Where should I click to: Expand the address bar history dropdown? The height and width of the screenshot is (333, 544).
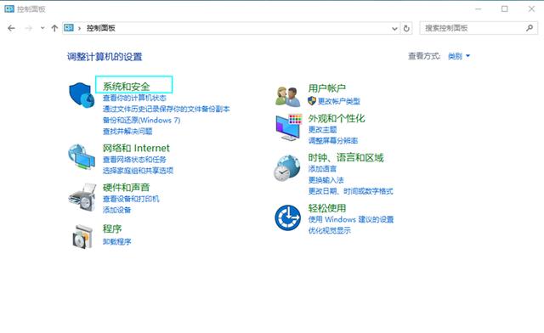point(394,28)
